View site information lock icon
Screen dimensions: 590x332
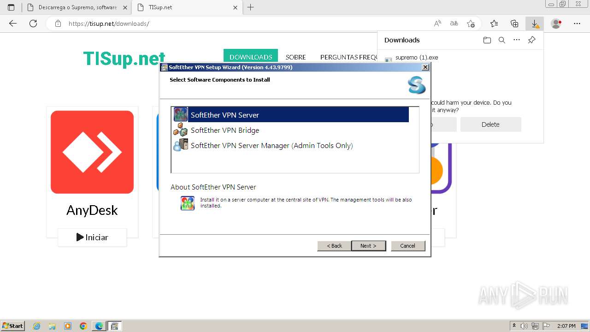[x=58, y=24]
